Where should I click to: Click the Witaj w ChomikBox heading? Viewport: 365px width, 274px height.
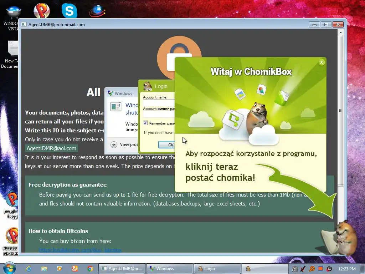pyautogui.click(x=251, y=71)
